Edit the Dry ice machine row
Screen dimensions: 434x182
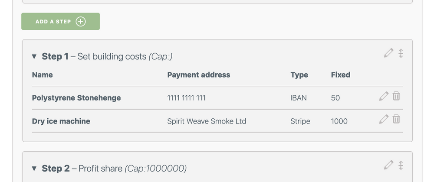tap(384, 119)
